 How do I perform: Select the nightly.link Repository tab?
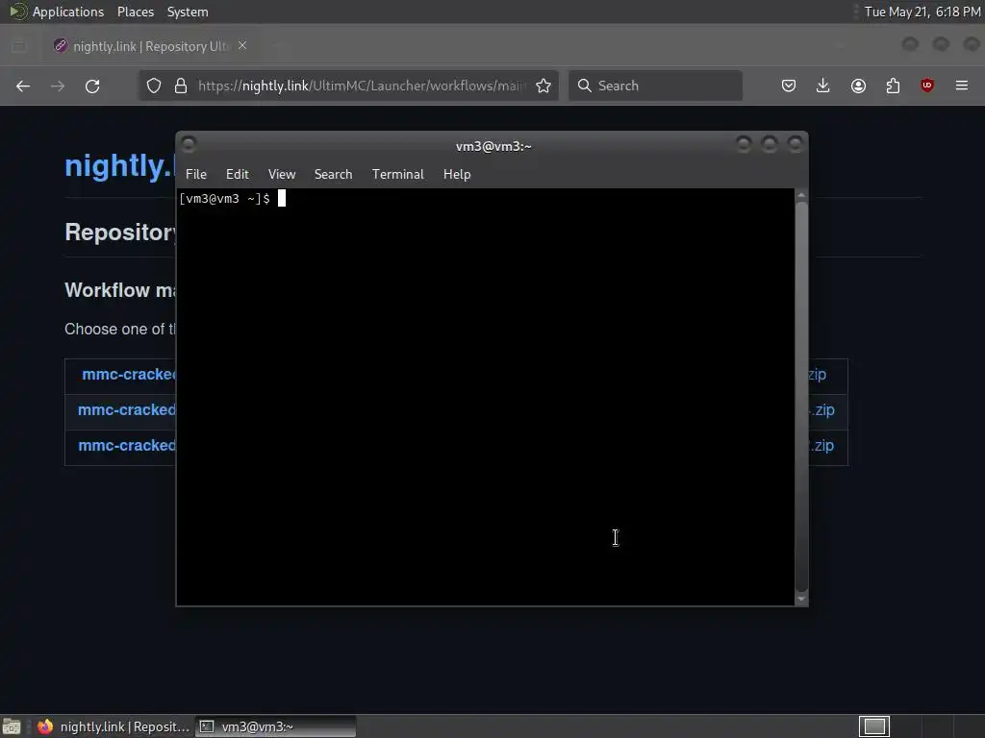150,46
